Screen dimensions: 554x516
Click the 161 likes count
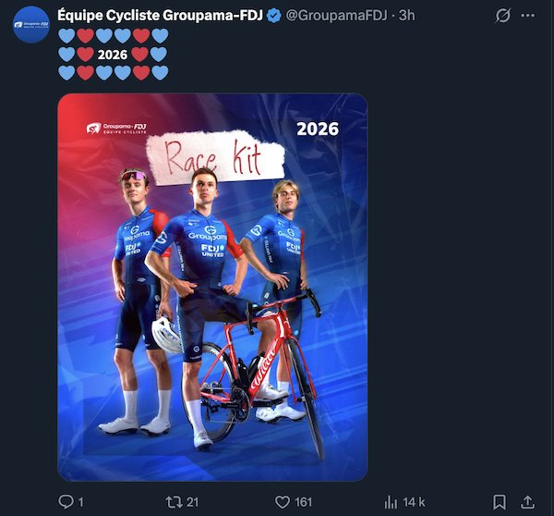click(303, 502)
